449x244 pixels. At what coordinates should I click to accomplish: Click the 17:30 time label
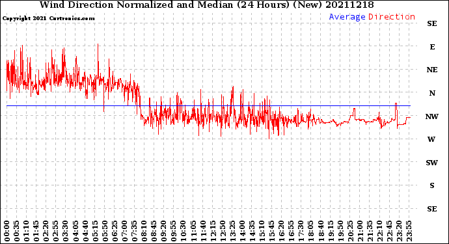tap(301, 231)
